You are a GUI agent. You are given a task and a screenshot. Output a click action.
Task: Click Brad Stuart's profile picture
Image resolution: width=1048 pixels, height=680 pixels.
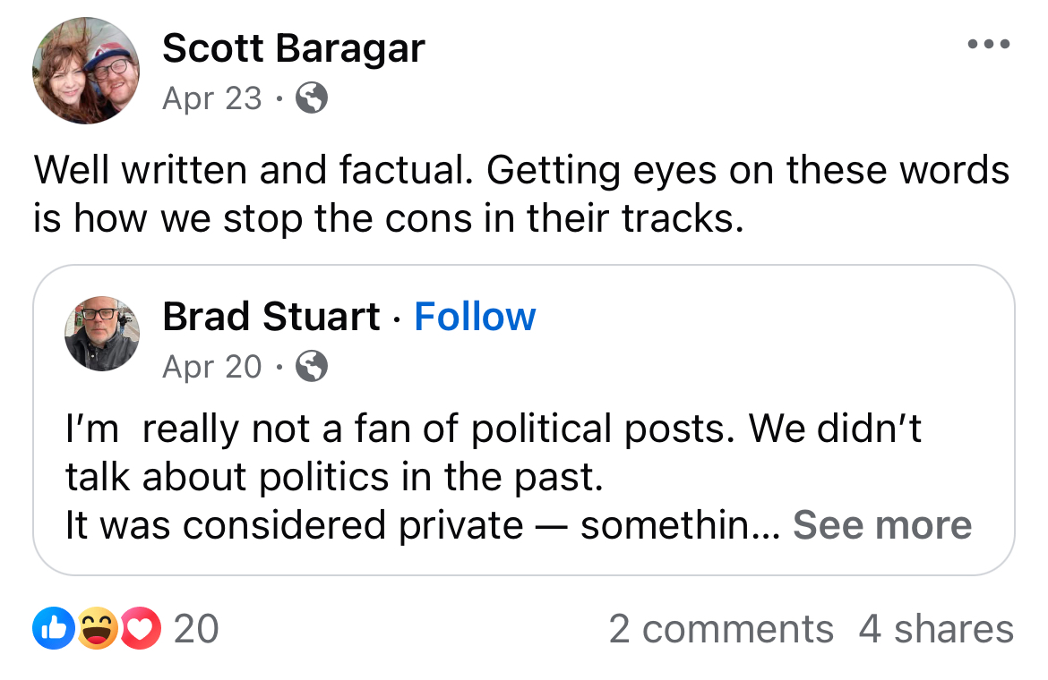tap(101, 334)
